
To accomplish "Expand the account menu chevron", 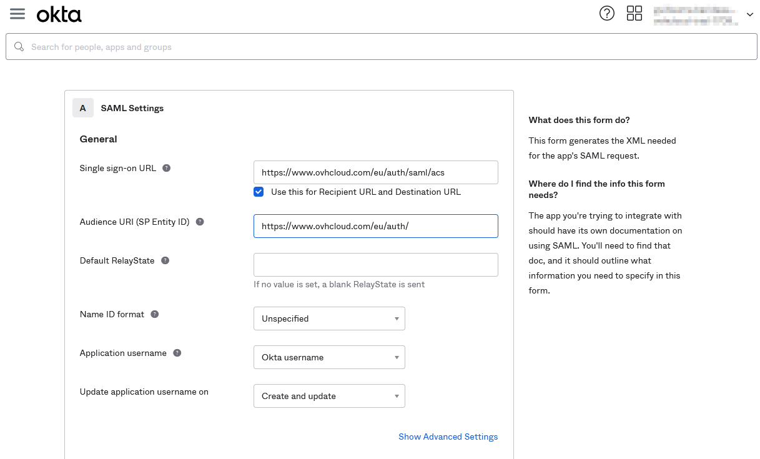I will pos(749,14).
